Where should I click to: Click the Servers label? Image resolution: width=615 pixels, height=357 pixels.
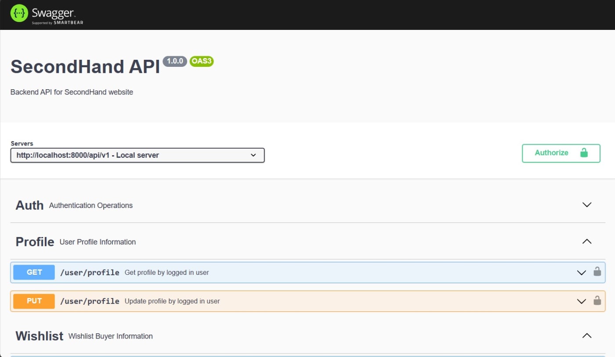[x=22, y=143]
